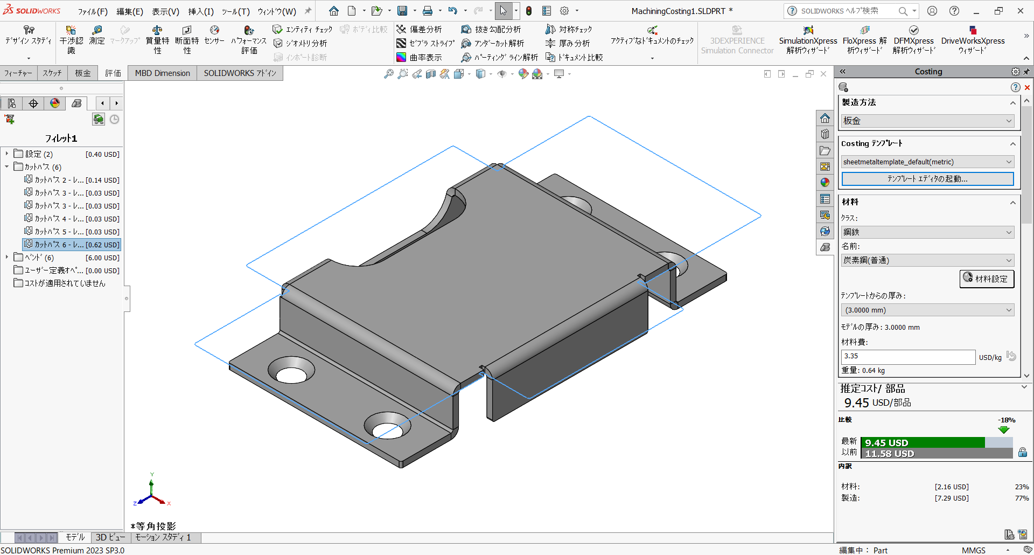Toggle ゼブラ ストライプ zebra stripes display
Screen dimensions: 1034x555
pyautogui.click(x=425, y=43)
